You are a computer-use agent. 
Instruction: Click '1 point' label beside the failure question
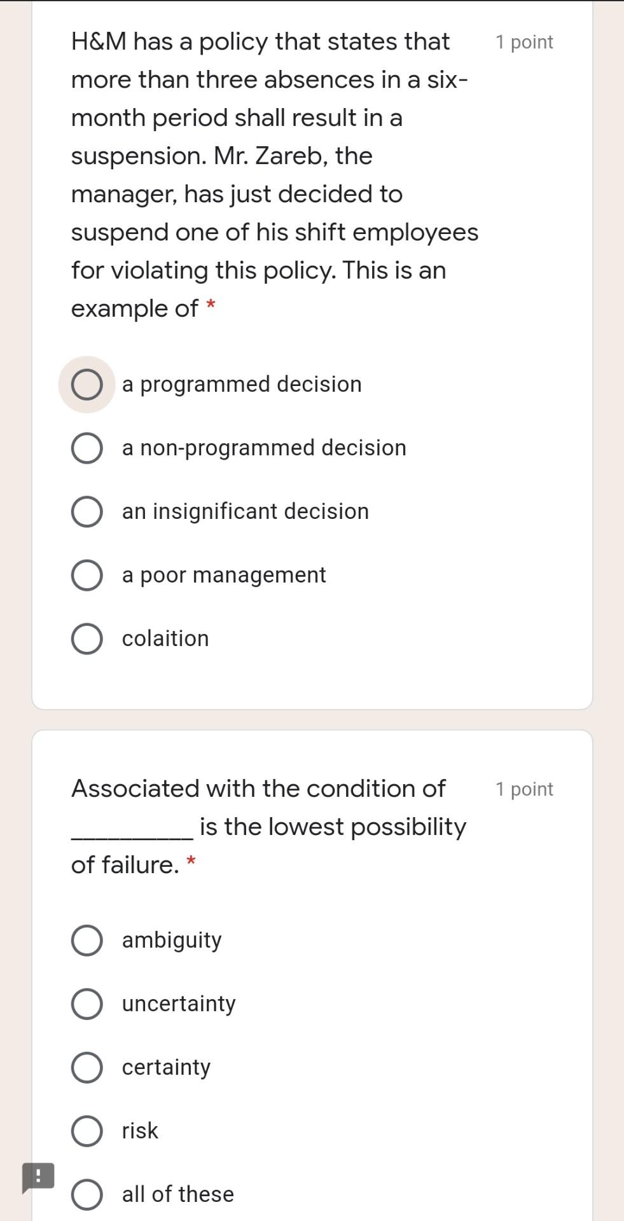pos(524,789)
